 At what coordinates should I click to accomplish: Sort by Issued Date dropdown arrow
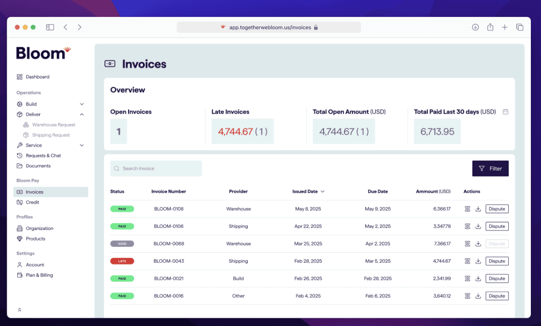point(323,191)
